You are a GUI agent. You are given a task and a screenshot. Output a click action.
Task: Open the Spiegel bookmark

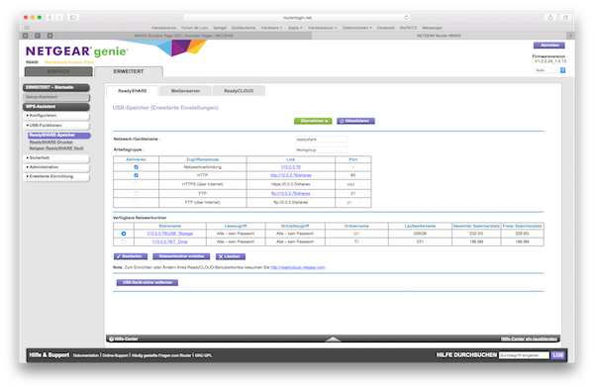220,28
